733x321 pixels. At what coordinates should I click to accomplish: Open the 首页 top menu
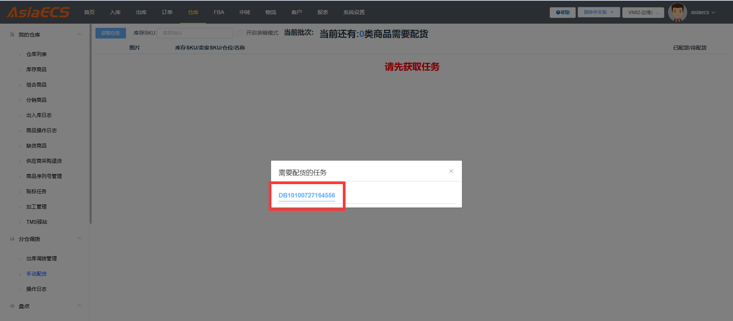pos(89,12)
